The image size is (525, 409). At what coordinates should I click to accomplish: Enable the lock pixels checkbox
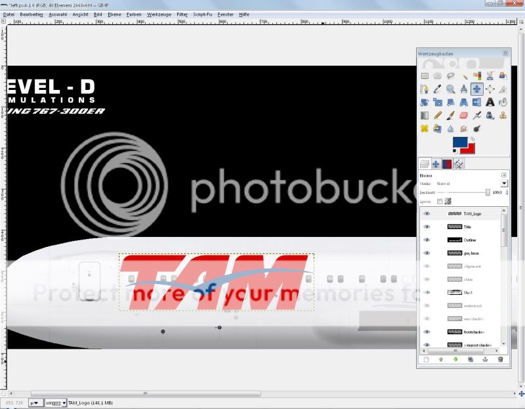click(x=440, y=201)
